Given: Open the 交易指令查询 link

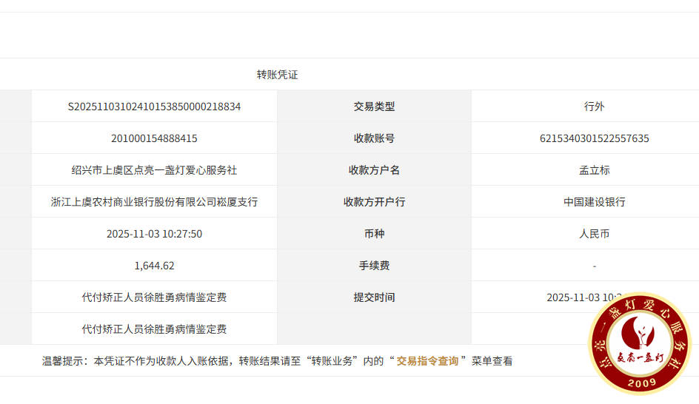Looking at the screenshot, I should [427, 361].
